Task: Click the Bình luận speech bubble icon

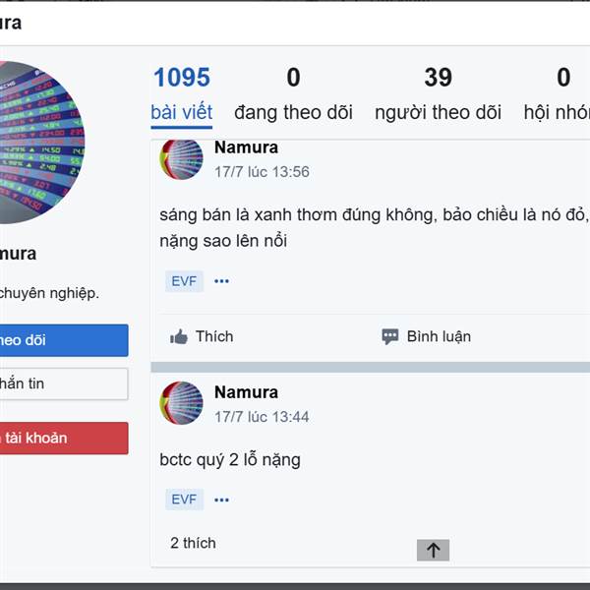Action: point(390,336)
